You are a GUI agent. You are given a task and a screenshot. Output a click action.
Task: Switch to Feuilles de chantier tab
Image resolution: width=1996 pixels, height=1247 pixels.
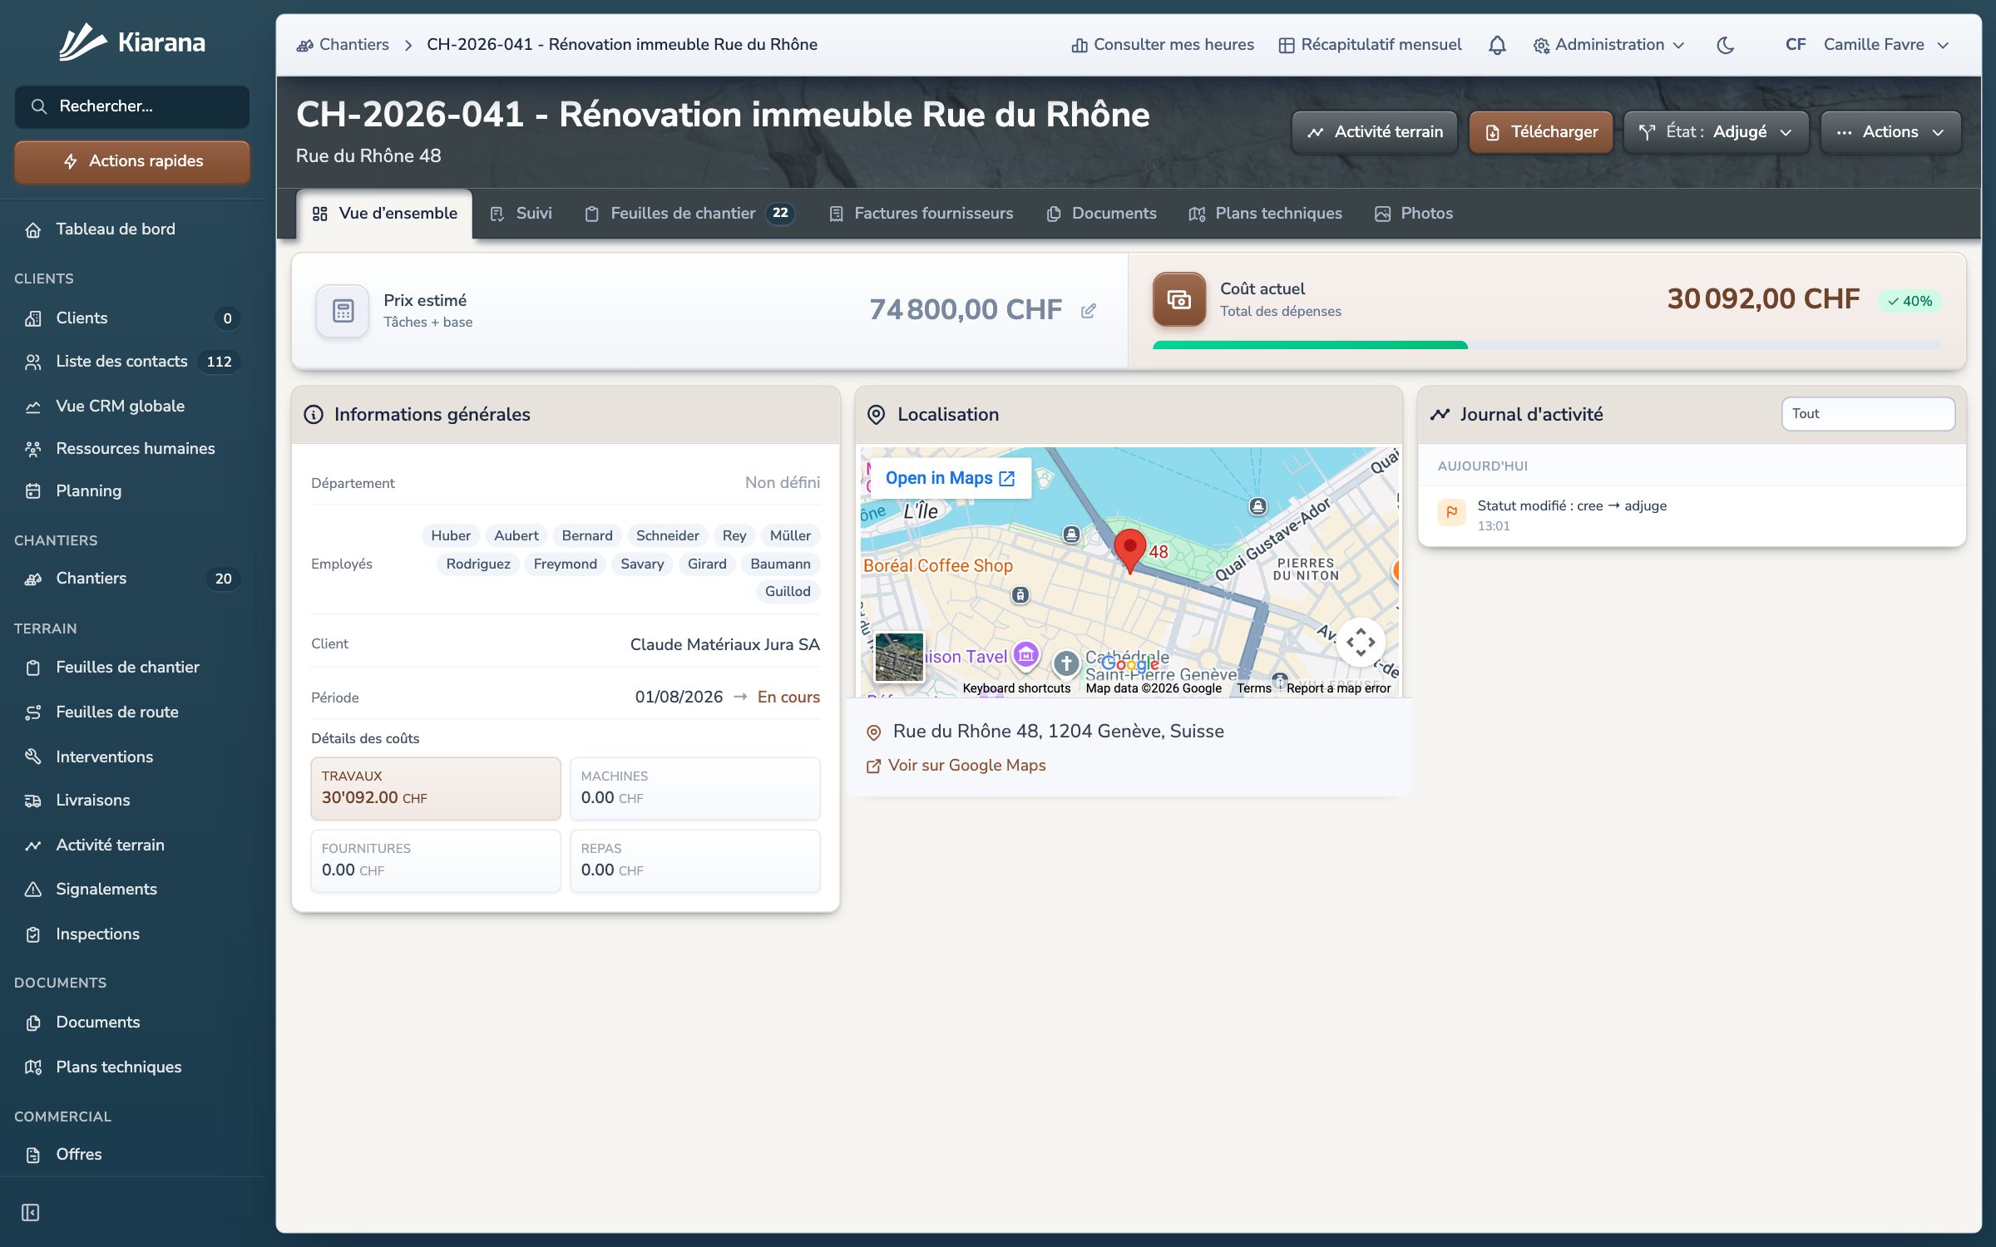click(689, 214)
